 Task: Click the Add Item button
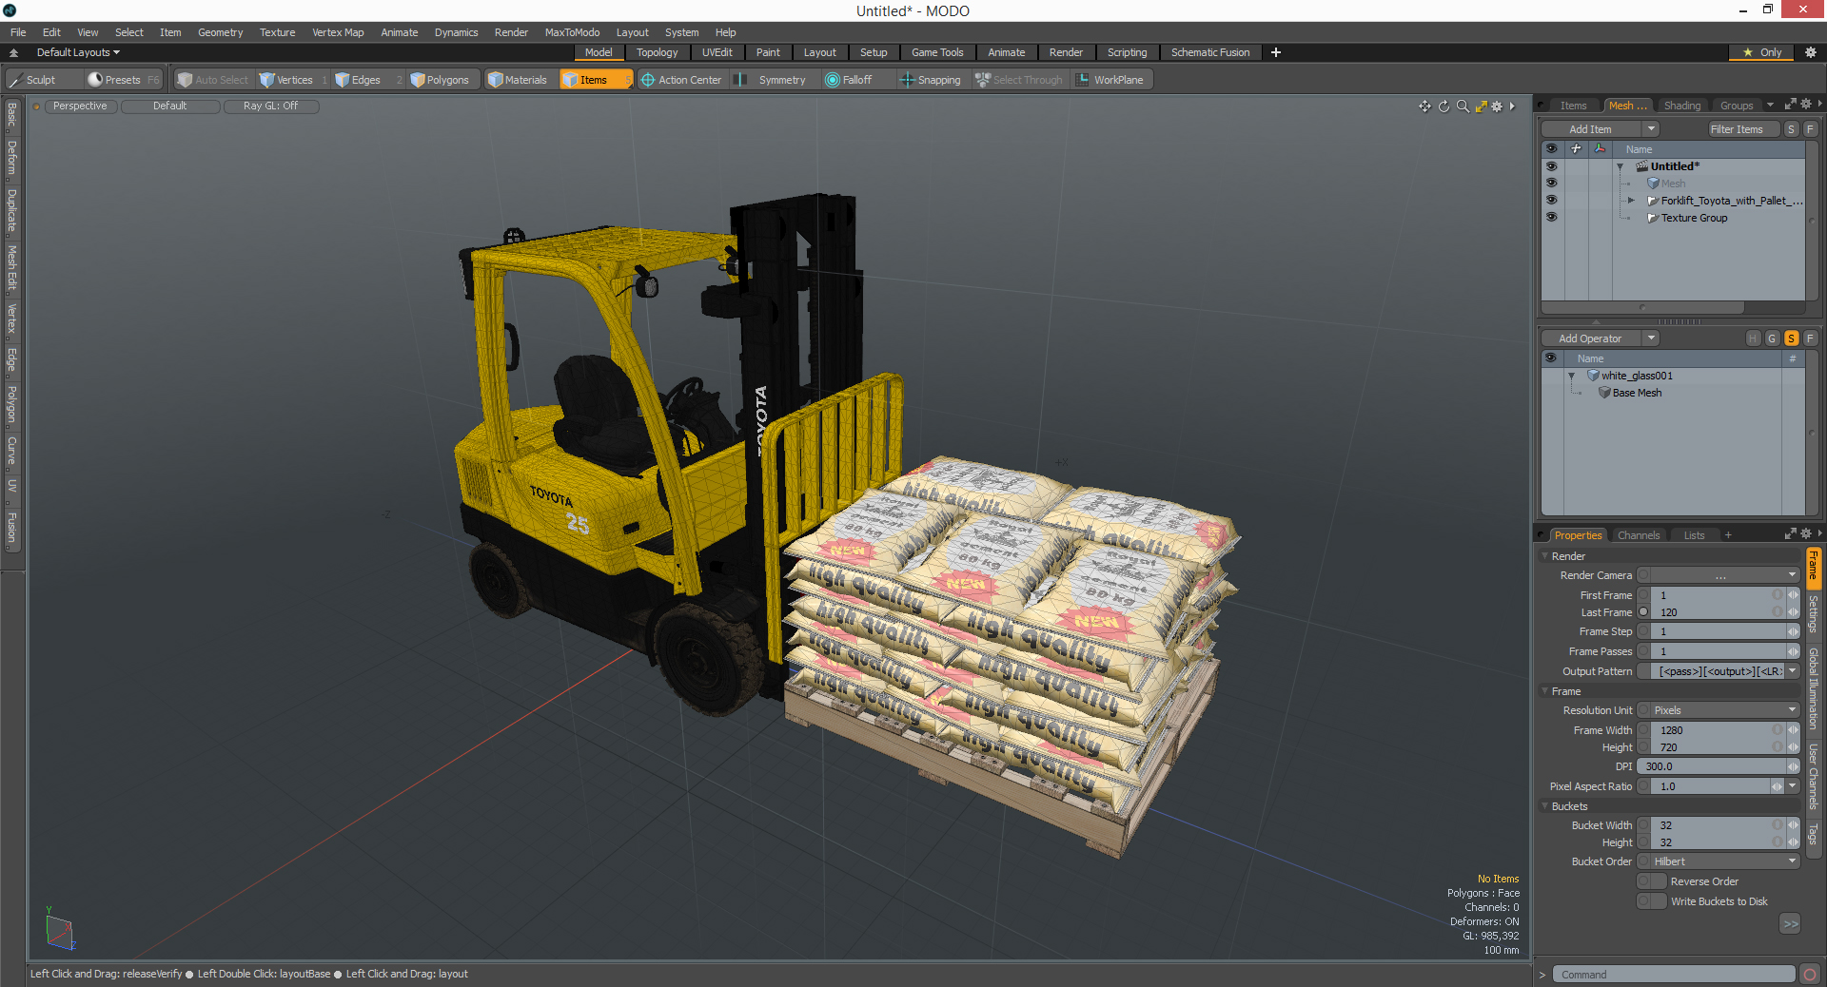click(1590, 129)
